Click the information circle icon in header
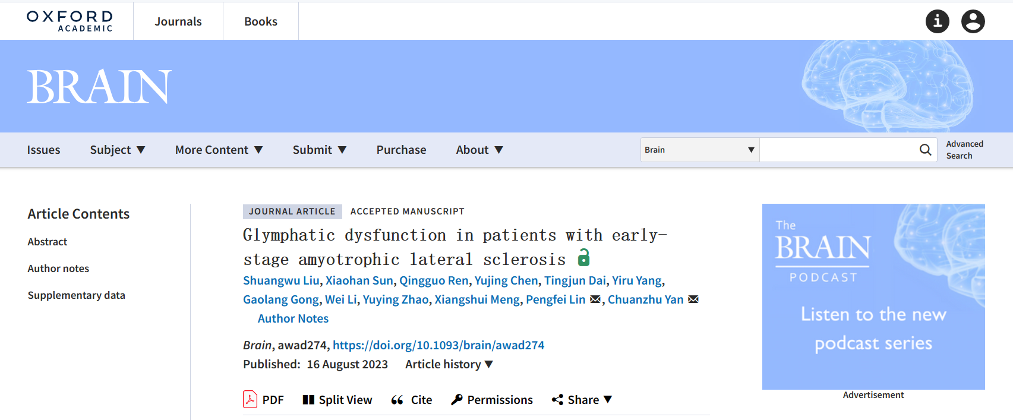This screenshot has width=1013, height=420. coord(937,21)
